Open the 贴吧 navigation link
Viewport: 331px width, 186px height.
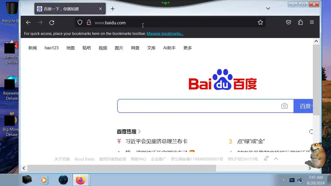coord(87,48)
